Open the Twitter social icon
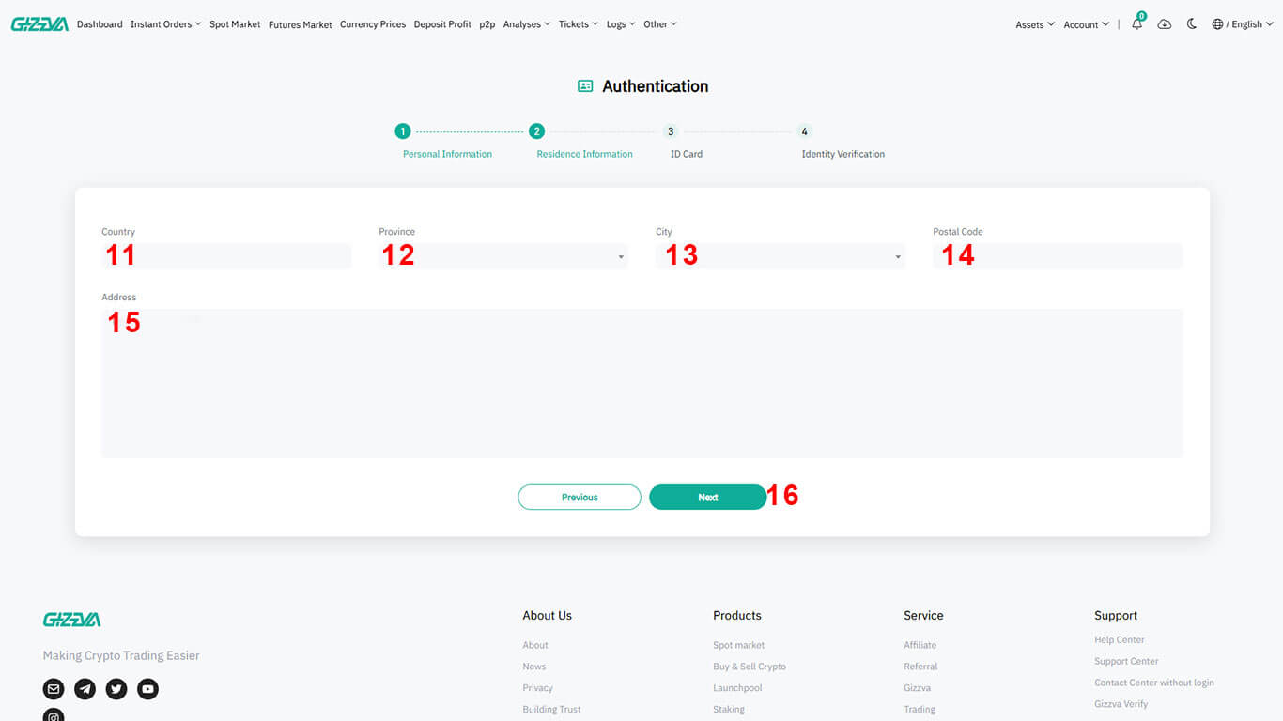Screen dimensions: 1283x721 tap(116, 689)
